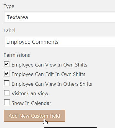Click the word Textarea in the Type selector
The height and width of the screenshot is (128, 115).
click(17, 17)
